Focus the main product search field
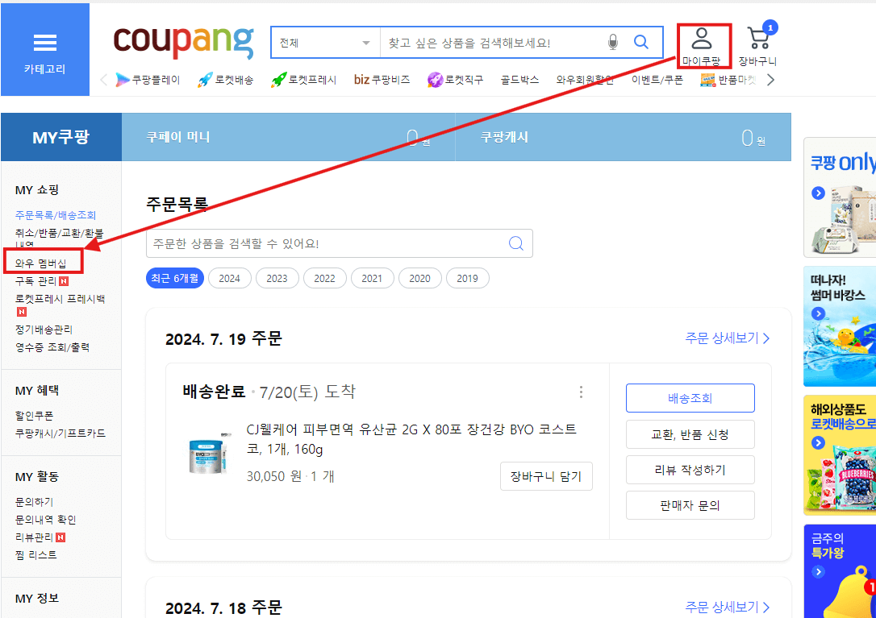876x618 pixels. 491,43
